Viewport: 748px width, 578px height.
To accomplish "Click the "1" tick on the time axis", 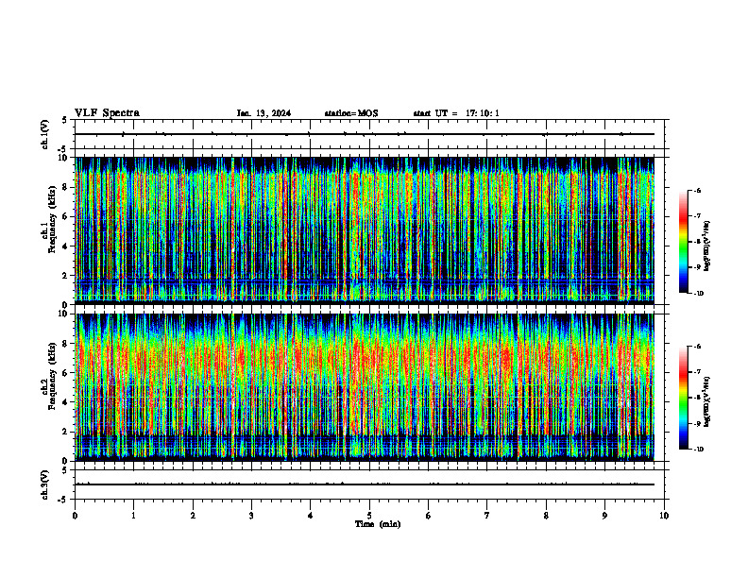I will point(133,516).
